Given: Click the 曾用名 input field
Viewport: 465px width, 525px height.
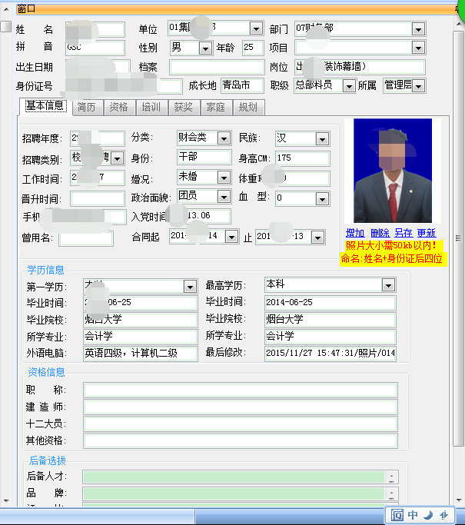Looking at the screenshot, I should [86, 239].
